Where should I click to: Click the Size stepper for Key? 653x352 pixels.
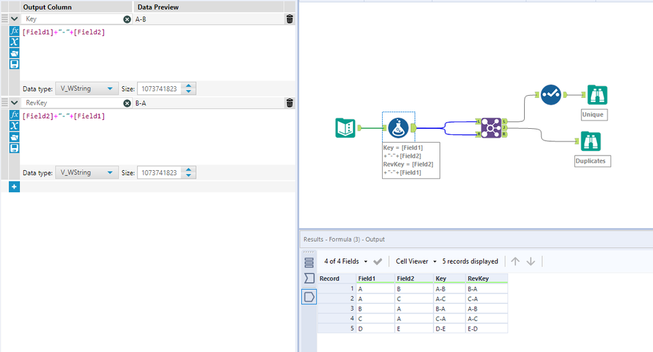[189, 89]
